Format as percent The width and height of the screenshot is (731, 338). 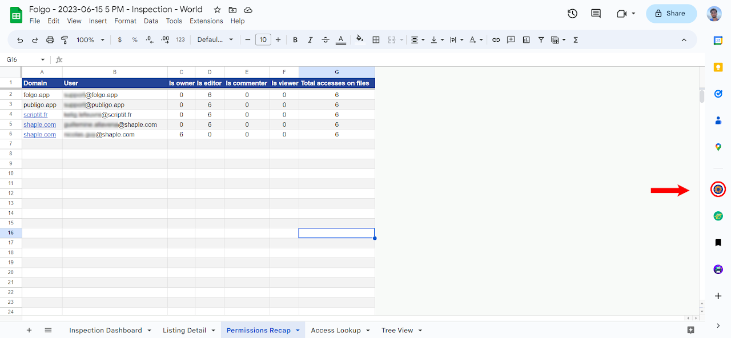(135, 40)
